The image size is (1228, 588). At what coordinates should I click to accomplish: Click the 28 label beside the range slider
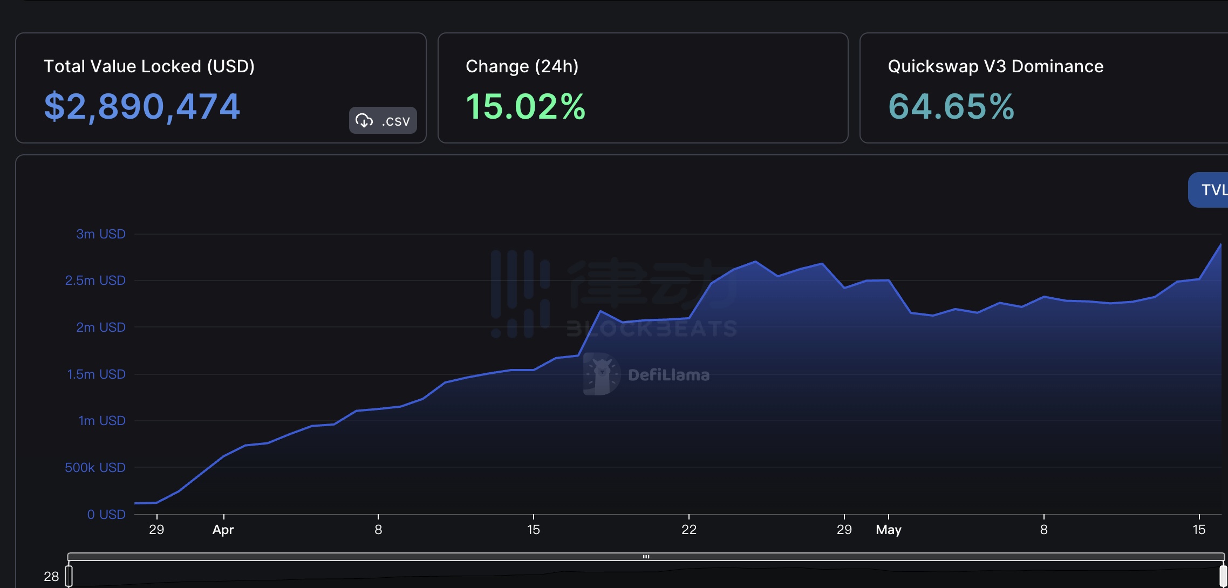[51, 577]
